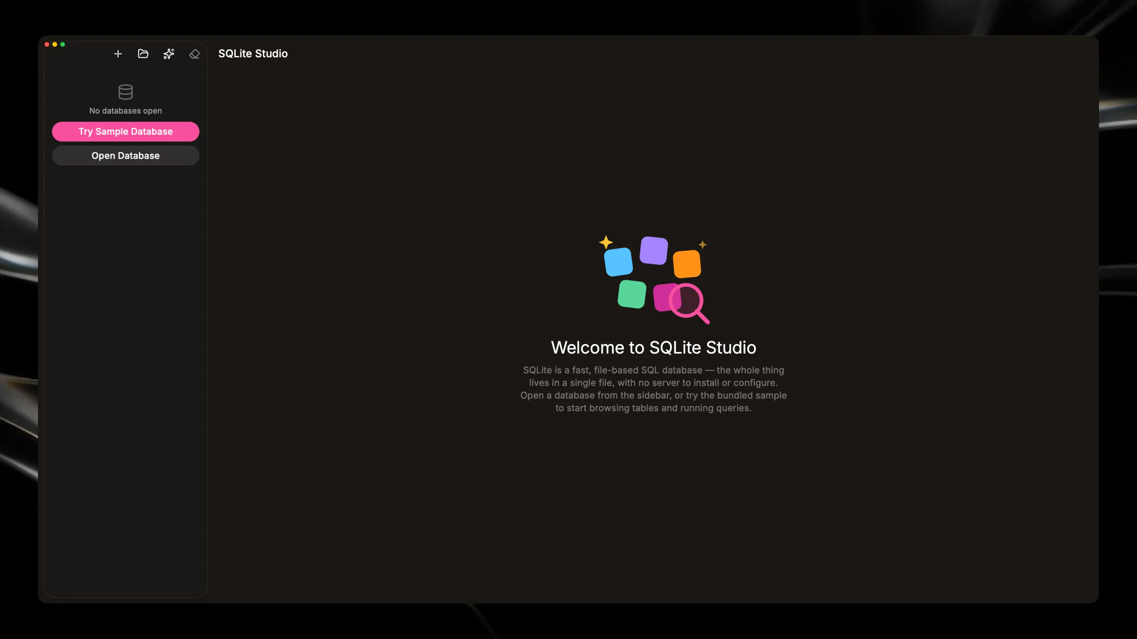Click the sparkles AI assistant icon
Image resolution: width=1137 pixels, height=639 pixels.
(x=169, y=54)
